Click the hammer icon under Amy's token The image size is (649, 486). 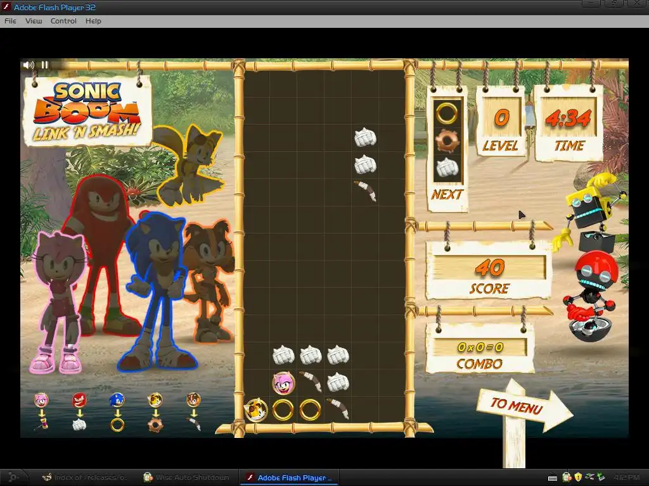click(42, 424)
